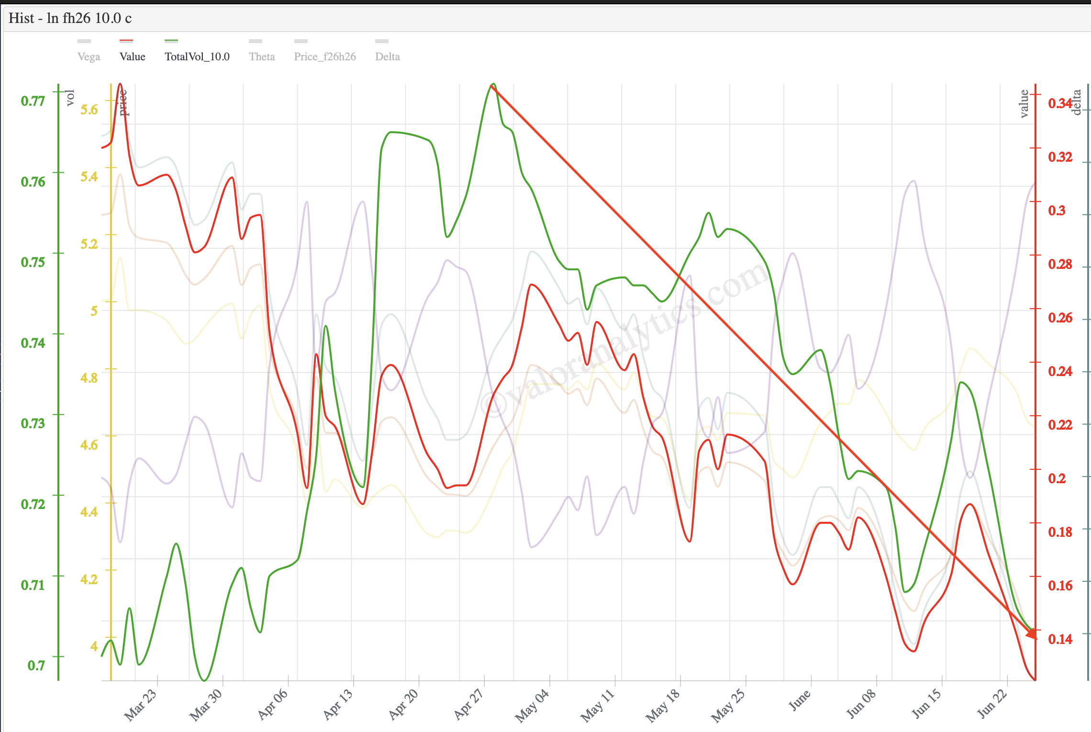
Task: Click the Mar 23 date axis label
Action: (141, 704)
